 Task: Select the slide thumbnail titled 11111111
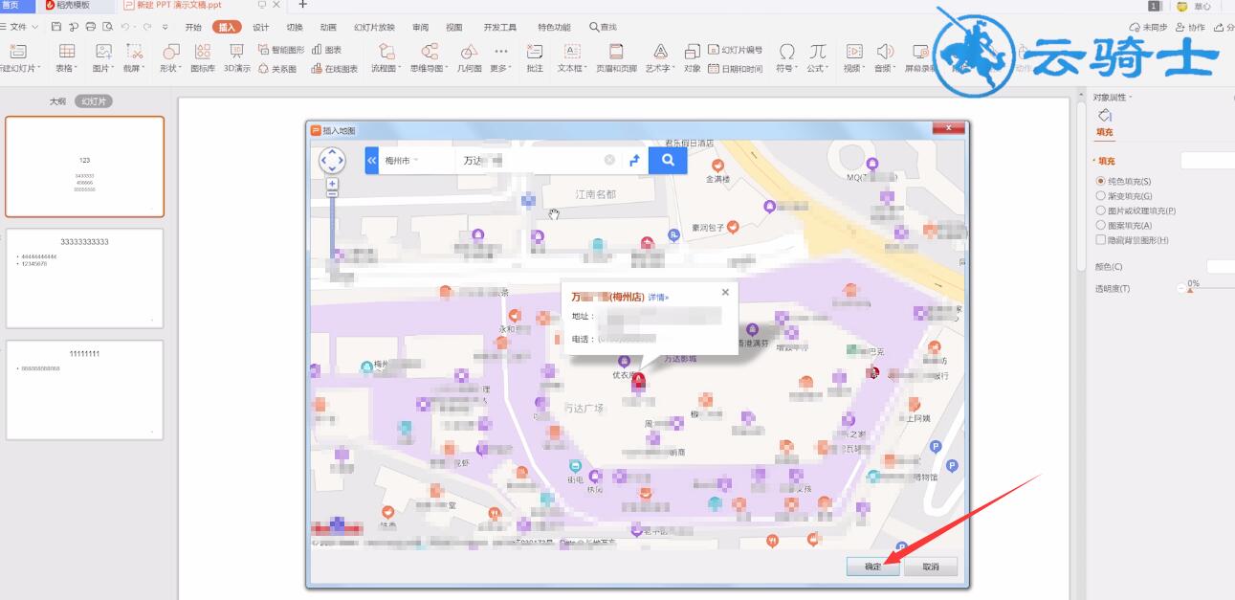pos(85,390)
